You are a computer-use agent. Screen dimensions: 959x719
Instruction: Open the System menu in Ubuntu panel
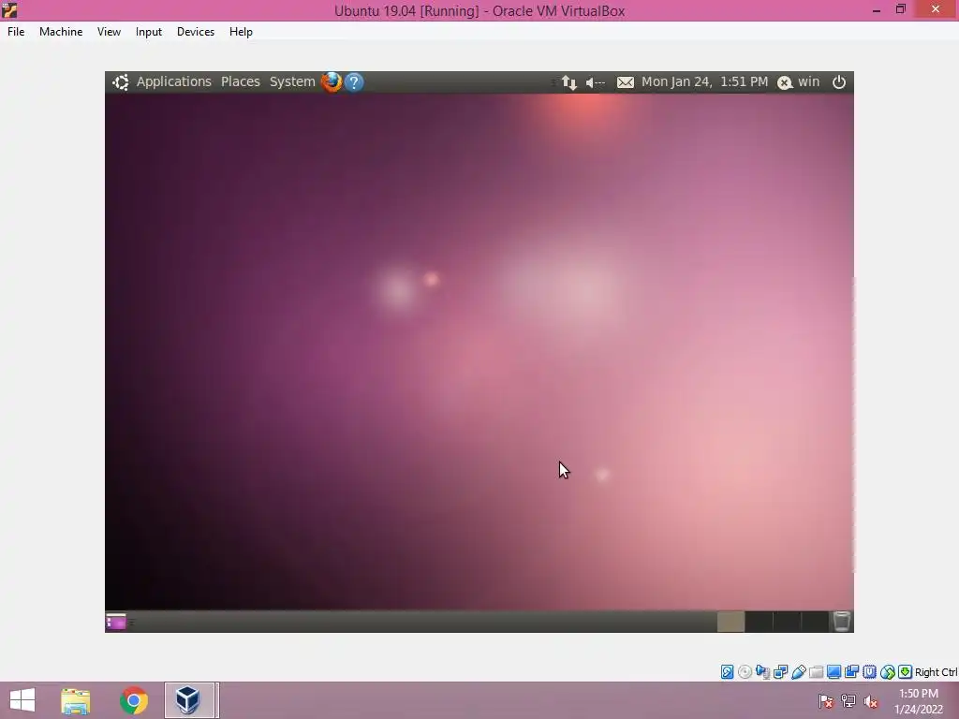click(x=292, y=82)
